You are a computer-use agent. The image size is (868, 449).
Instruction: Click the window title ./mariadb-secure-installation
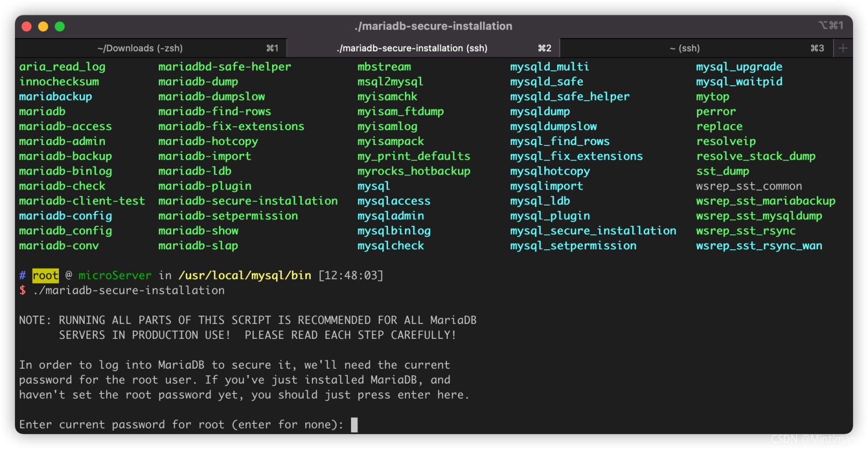433,26
